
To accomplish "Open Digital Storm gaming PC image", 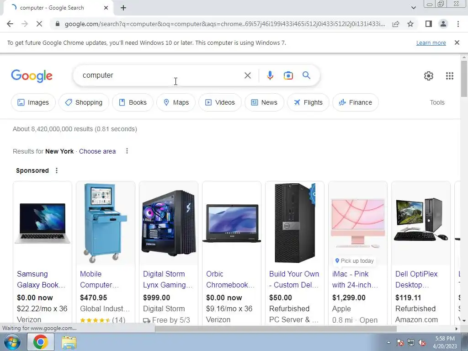I will point(168,223).
